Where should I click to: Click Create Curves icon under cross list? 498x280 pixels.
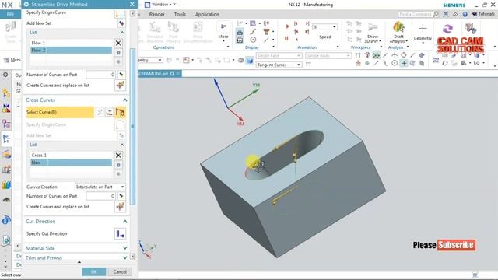tap(120, 207)
